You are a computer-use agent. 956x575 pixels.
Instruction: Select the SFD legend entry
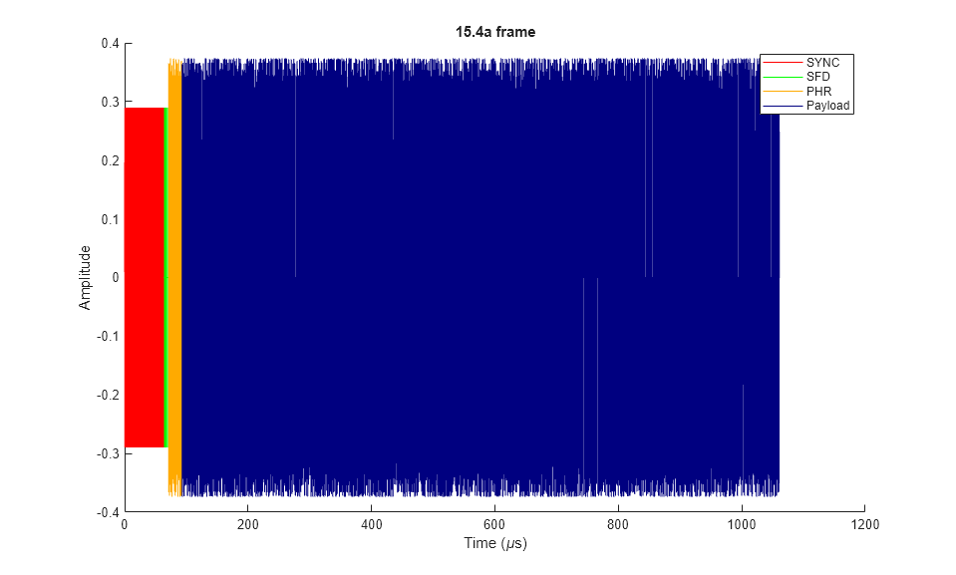(797, 77)
